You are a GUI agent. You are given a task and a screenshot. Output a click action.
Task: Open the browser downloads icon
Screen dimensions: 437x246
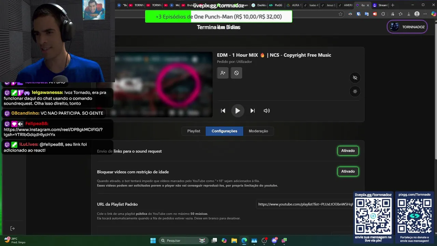click(409, 14)
